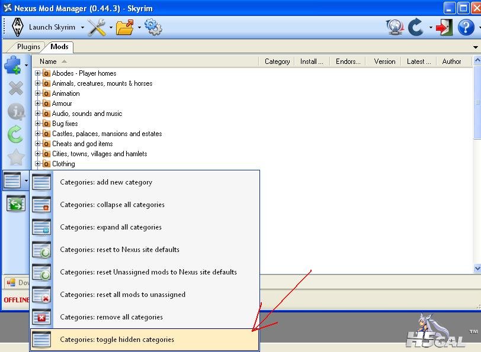This screenshot has height=352, width=481.
Task: Expand the Animation category
Action: coord(38,93)
